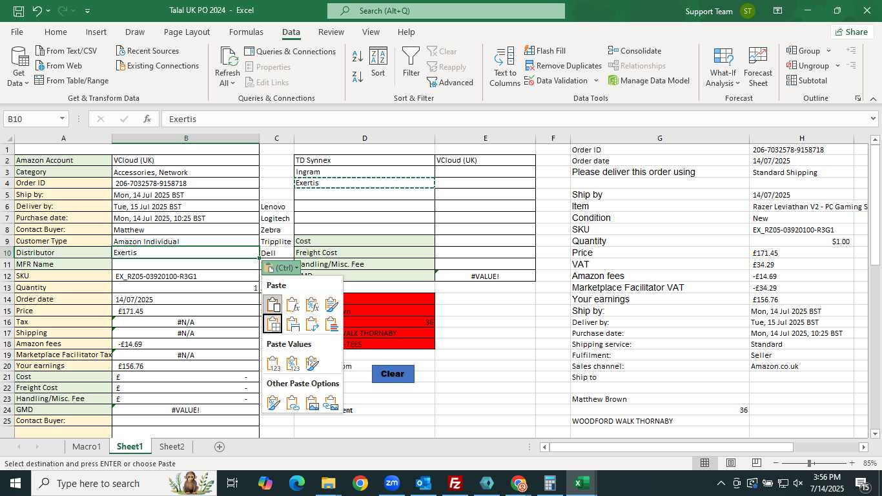Click Advanced filter
882x496 pixels.
450,83
